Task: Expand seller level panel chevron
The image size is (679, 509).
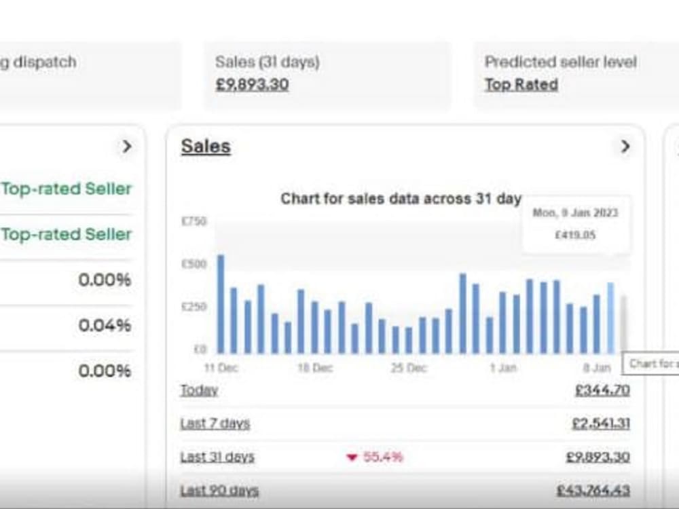Action: [126, 147]
